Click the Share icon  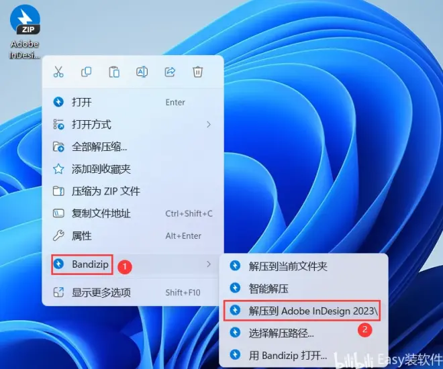170,72
